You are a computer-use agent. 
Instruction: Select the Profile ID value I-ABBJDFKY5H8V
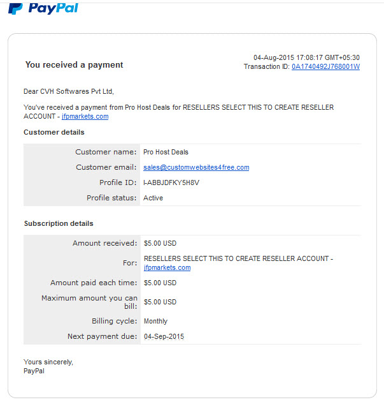coord(171,182)
